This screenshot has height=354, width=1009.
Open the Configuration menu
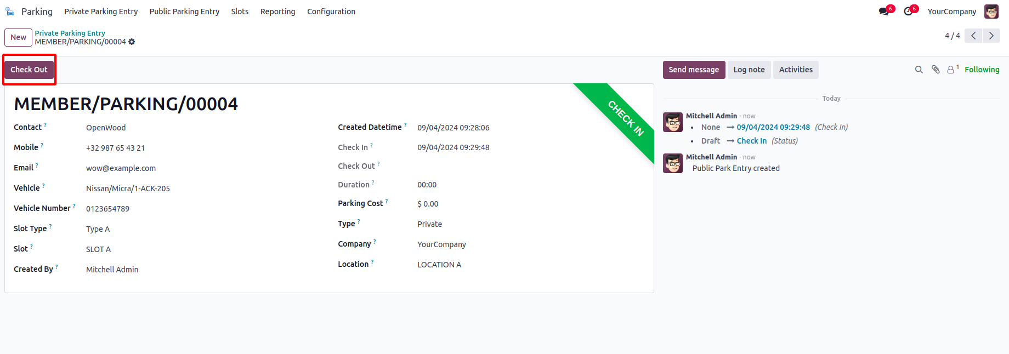pos(331,12)
